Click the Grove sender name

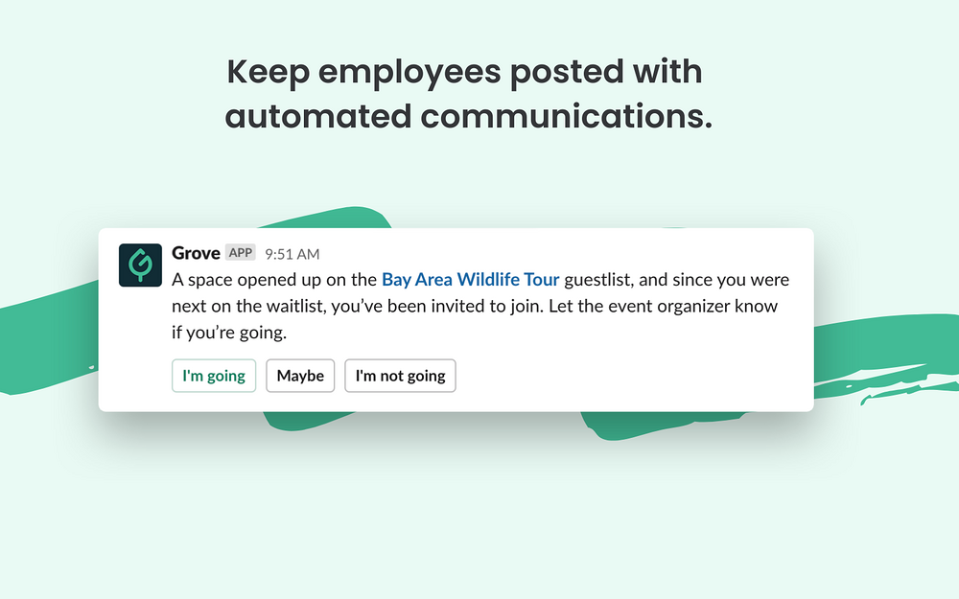tap(196, 253)
